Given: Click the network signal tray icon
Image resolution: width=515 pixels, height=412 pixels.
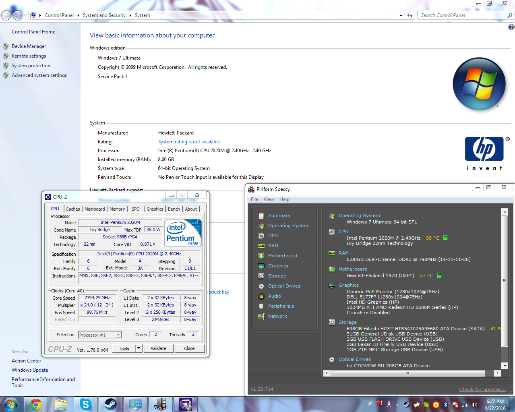Looking at the screenshot, I should (x=465, y=405).
